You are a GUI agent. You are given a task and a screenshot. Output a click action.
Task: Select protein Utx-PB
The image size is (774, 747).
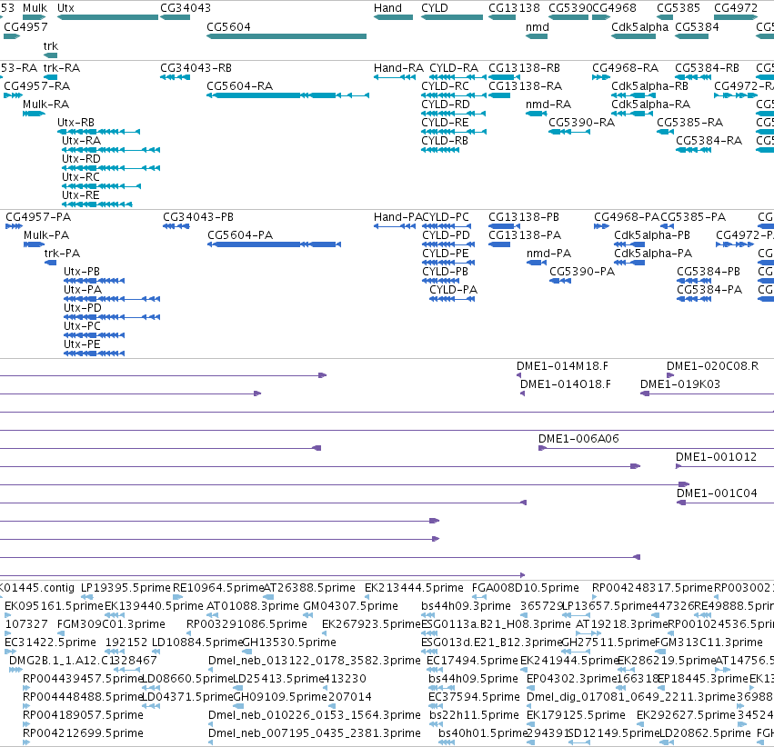point(94,281)
